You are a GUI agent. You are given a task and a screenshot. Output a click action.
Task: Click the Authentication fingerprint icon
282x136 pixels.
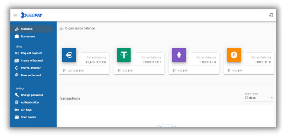[x=17, y=102]
